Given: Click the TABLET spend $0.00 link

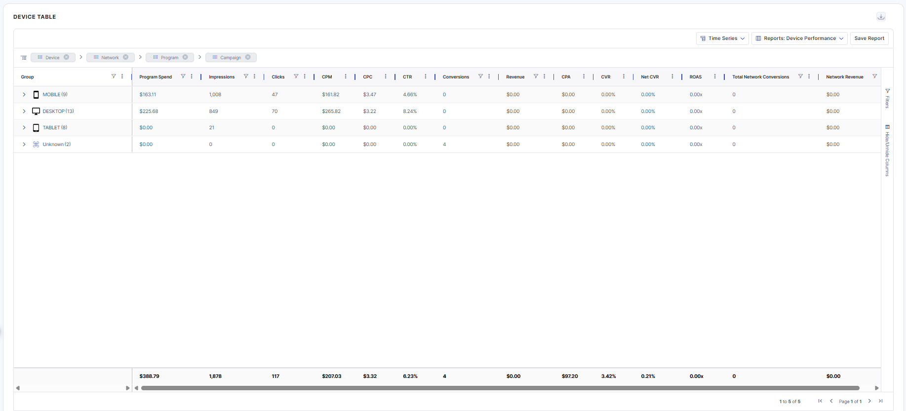Looking at the screenshot, I should pyautogui.click(x=146, y=128).
